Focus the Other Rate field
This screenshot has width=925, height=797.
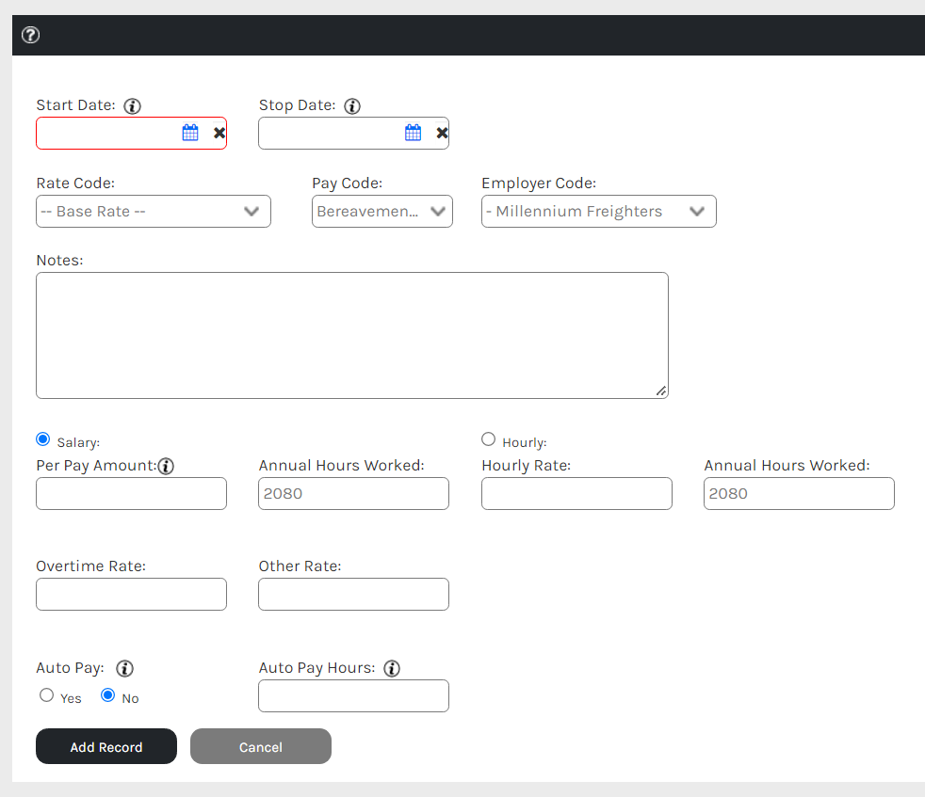(x=354, y=594)
